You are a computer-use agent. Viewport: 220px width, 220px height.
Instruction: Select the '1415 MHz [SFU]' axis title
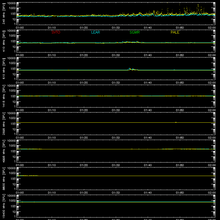pos(4,96)
